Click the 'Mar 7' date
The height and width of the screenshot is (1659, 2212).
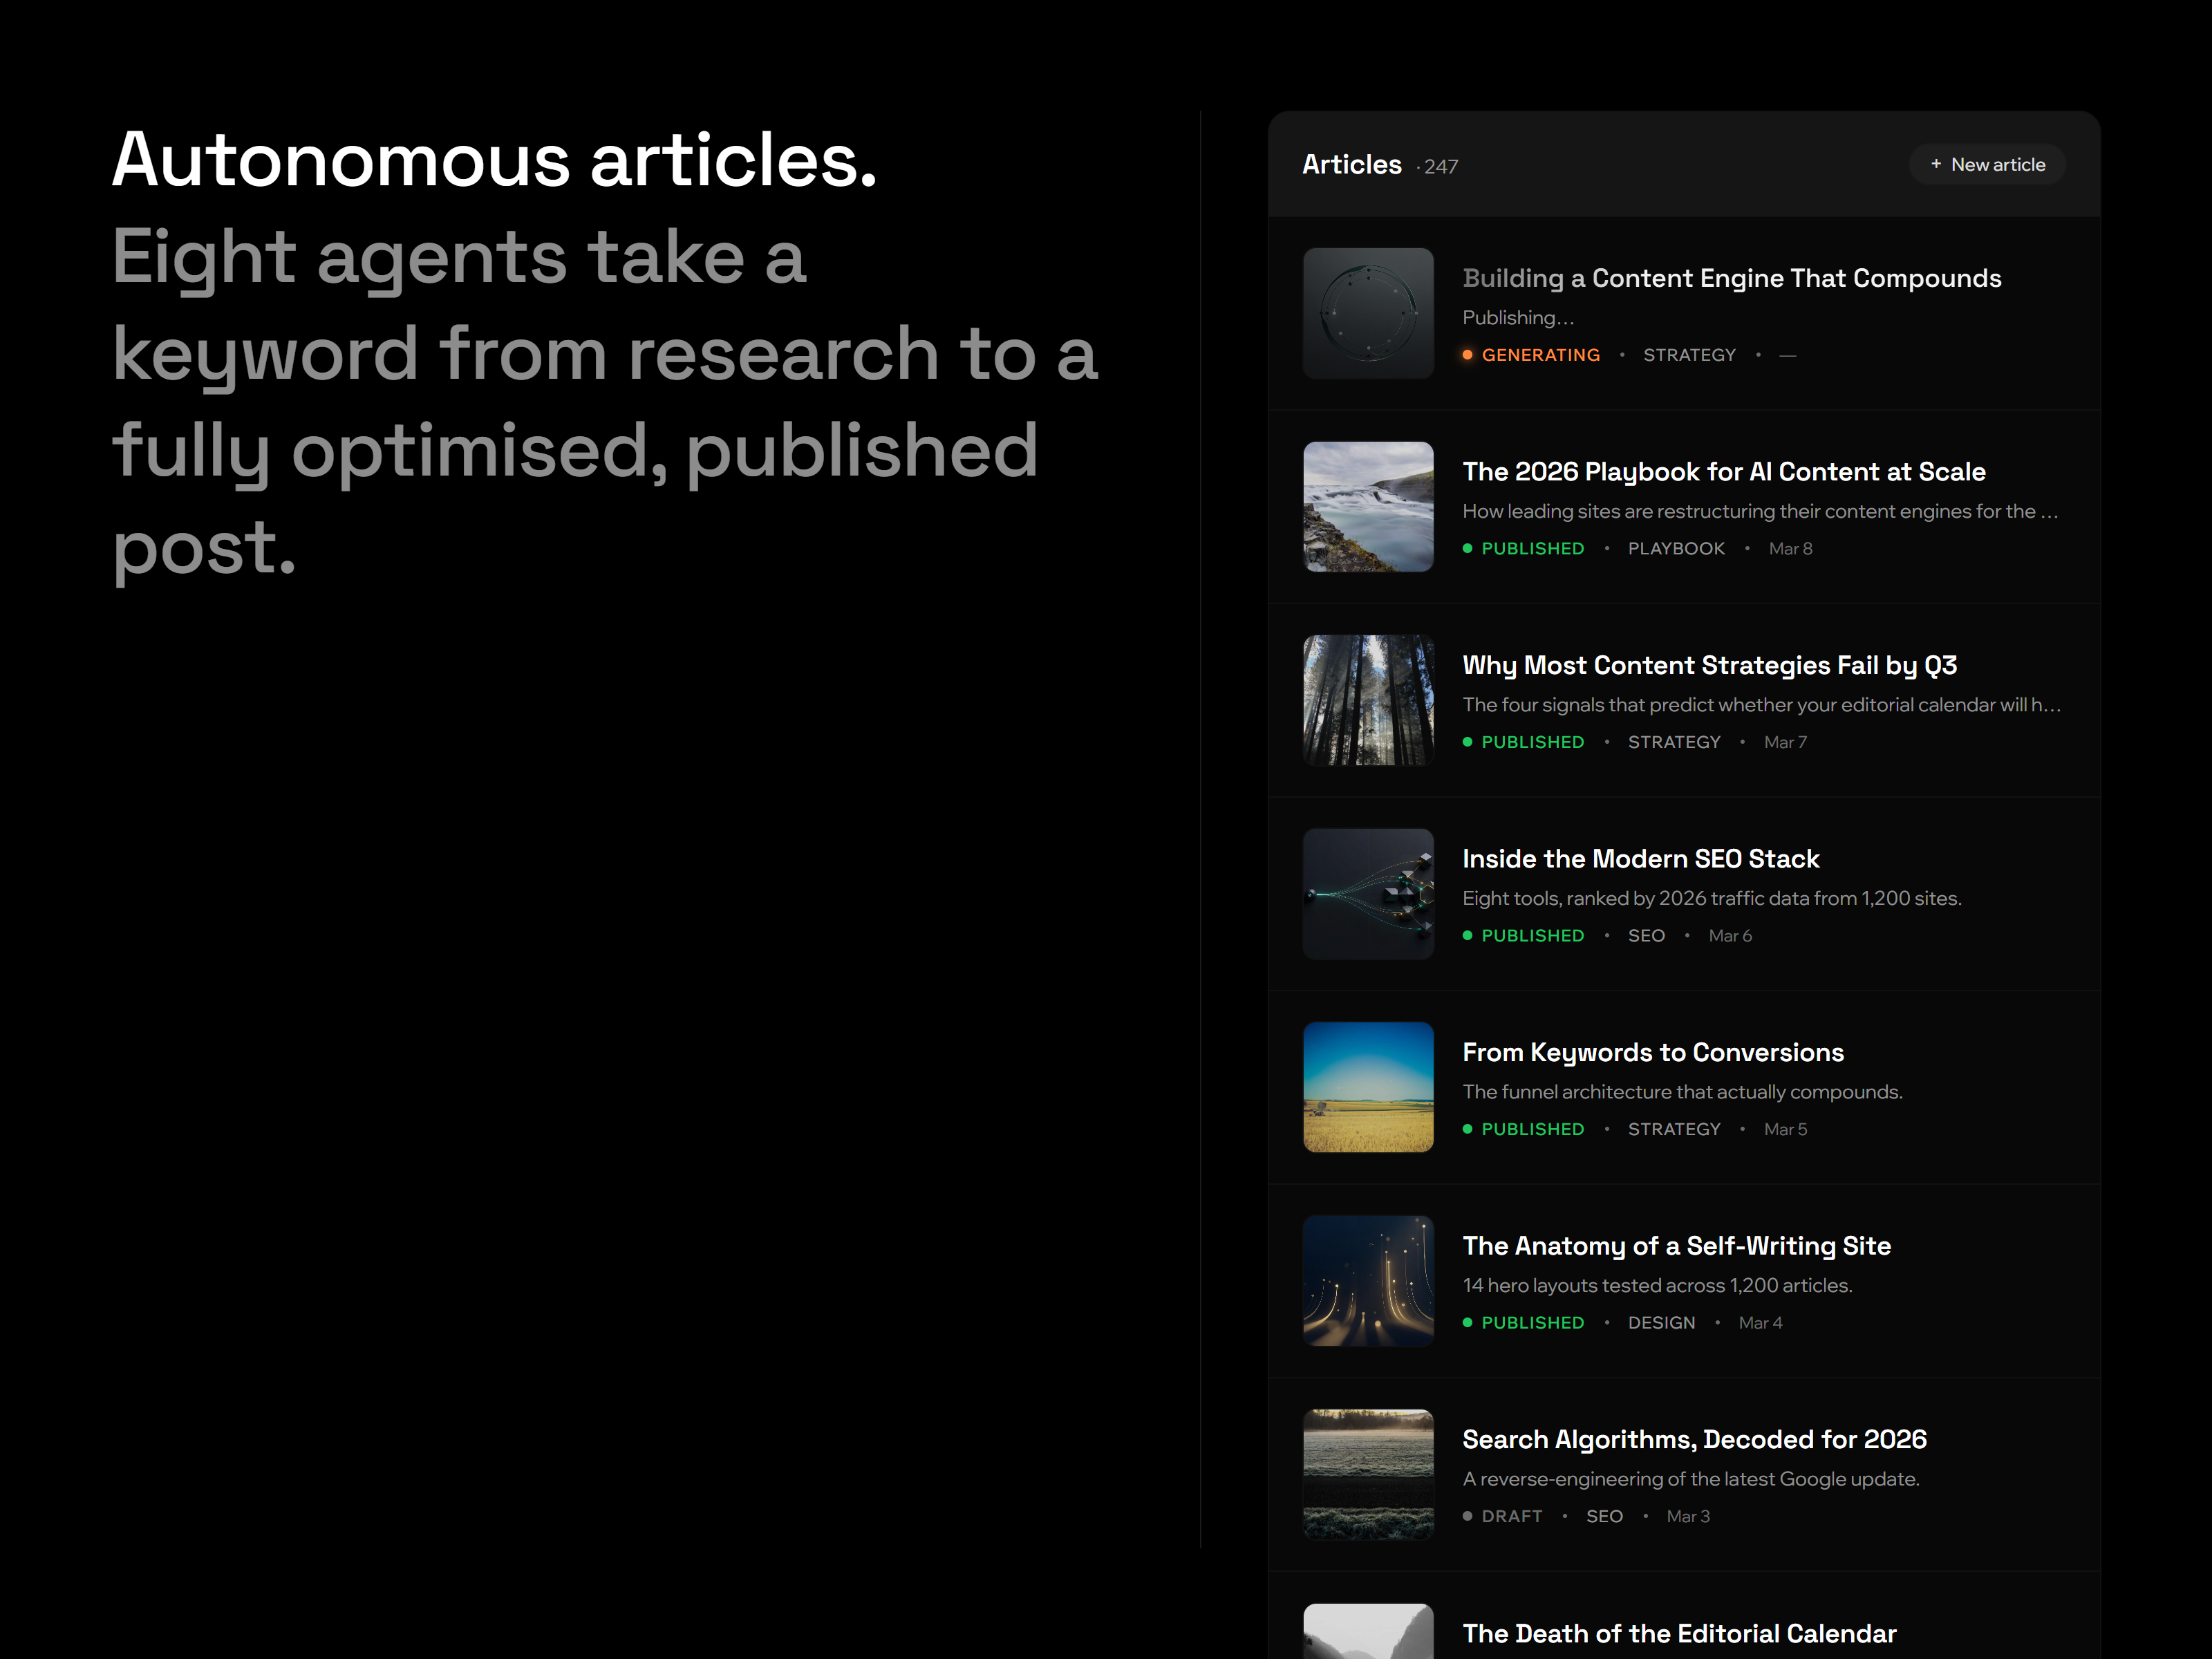1785,742
